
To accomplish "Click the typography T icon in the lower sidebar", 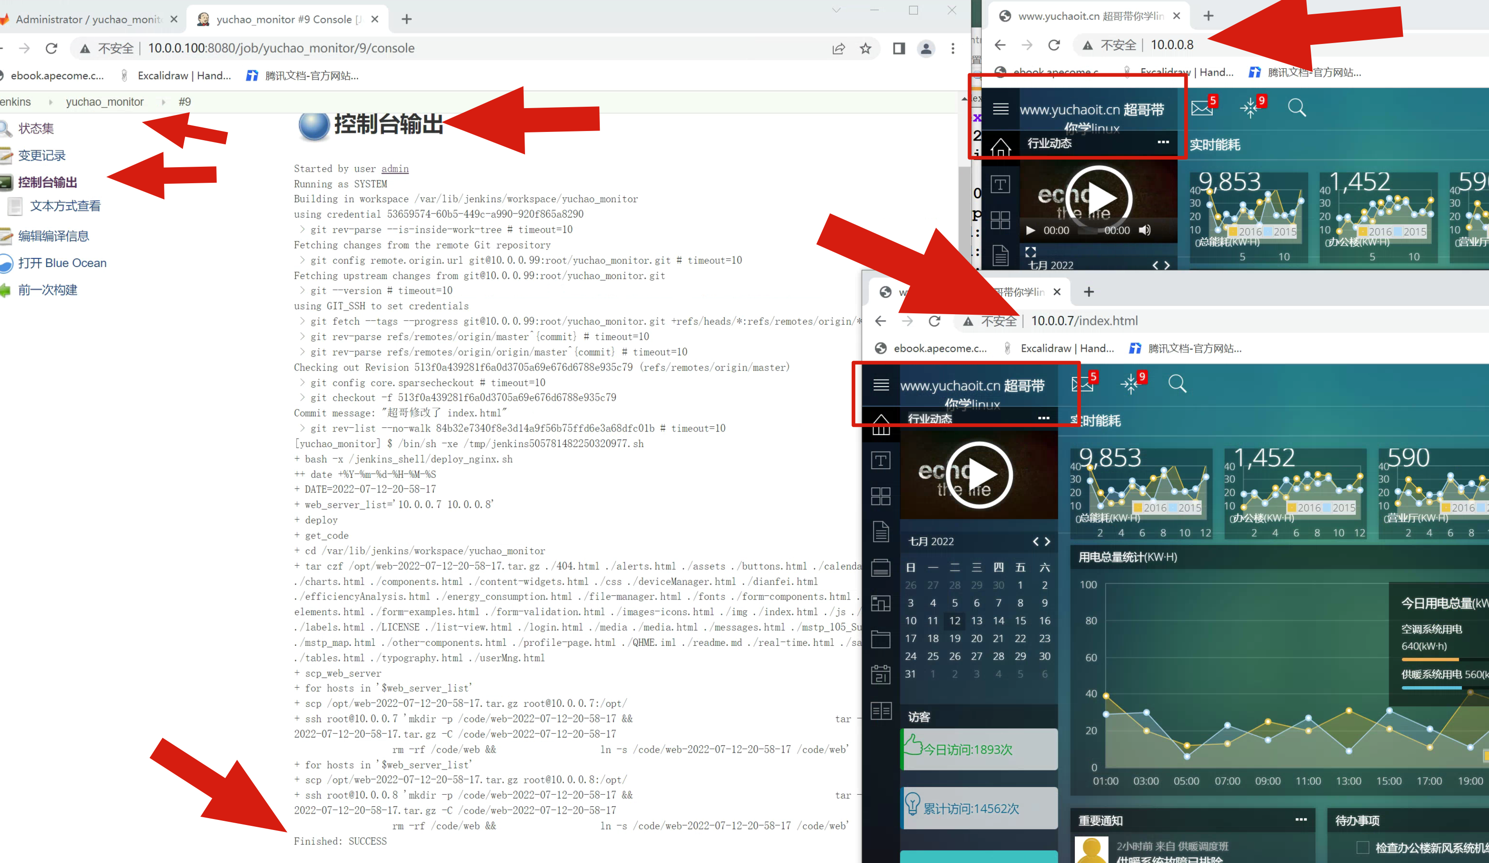I will [x=881, y=460].
